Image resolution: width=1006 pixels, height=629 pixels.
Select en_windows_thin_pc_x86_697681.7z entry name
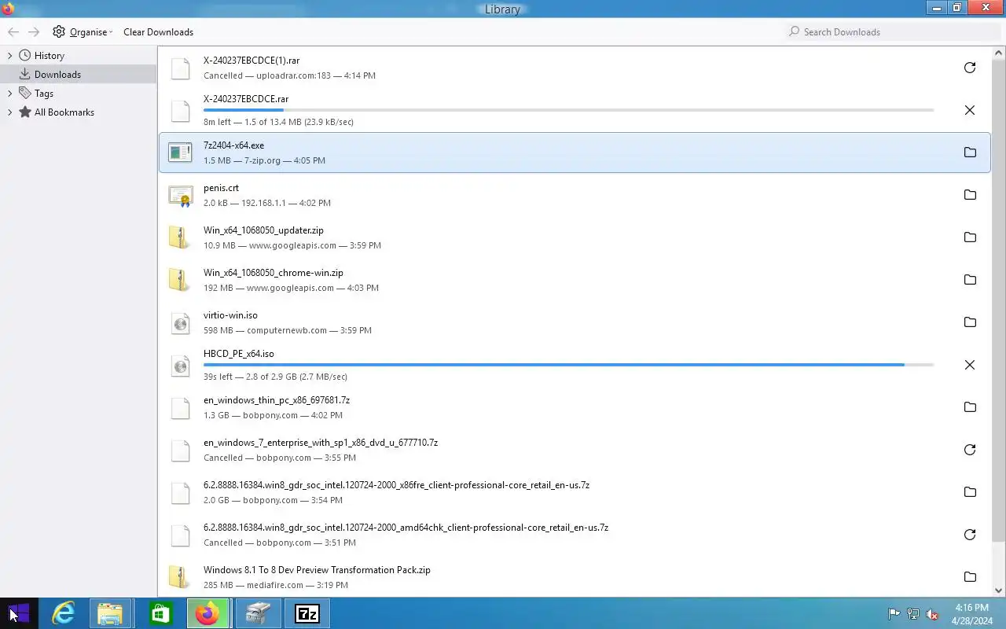click(x=277, y=400)
